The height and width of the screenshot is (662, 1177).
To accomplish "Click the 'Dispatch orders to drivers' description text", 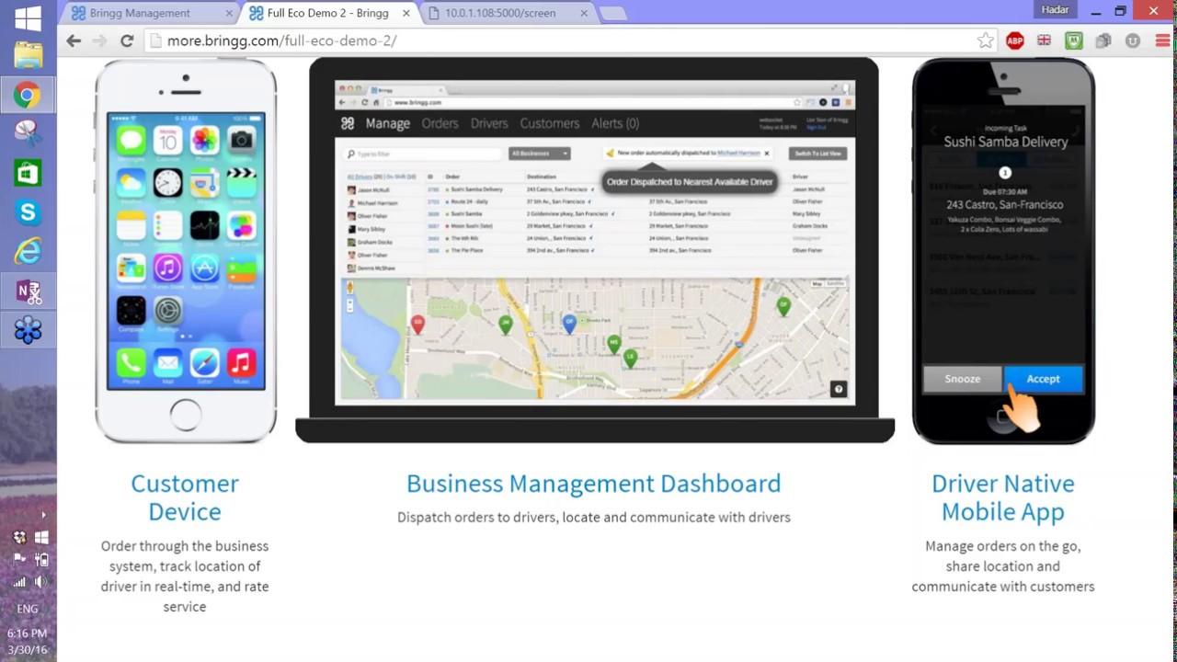I will [x=594, y=518].
